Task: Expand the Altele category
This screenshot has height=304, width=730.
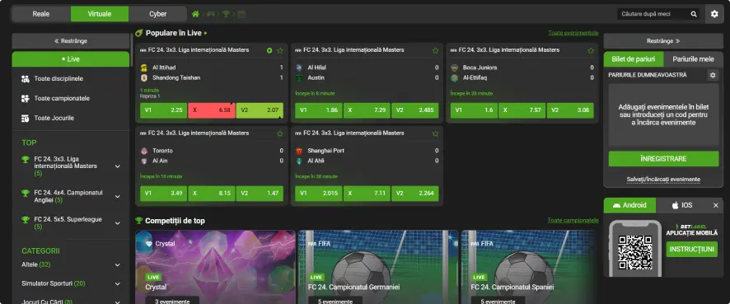Action: [118, 265]
